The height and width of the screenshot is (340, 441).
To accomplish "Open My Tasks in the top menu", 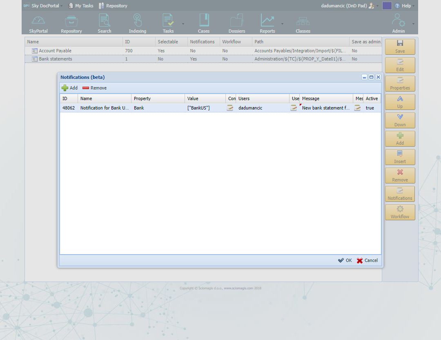I will pyautogui.click(x=81, y=6).
